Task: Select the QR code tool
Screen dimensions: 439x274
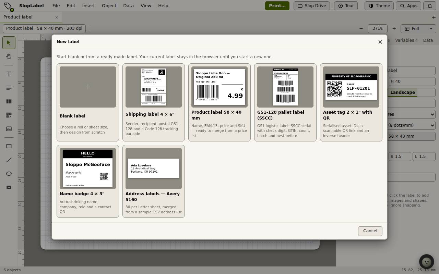Action: pyautogui.click(x=9, y=115)
